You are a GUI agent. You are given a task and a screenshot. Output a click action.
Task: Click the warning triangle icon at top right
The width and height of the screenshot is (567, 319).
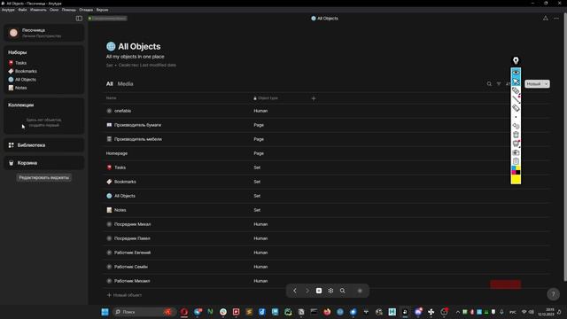(546, 18)
